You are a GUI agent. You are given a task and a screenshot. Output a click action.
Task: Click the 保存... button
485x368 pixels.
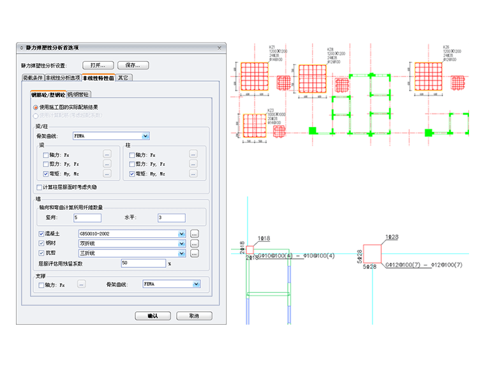(133, 65)
